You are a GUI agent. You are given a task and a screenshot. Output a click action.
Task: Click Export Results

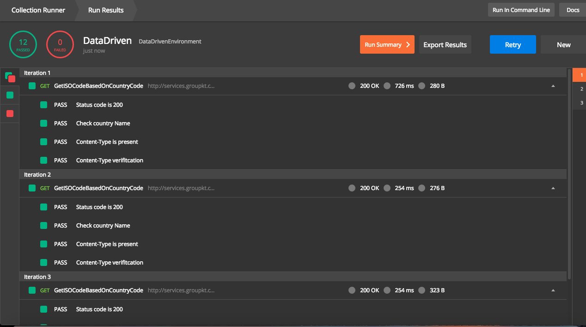tap(445, 44)
